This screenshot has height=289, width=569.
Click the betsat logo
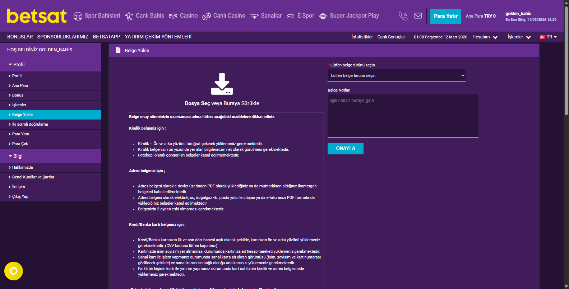coord(37,16)
